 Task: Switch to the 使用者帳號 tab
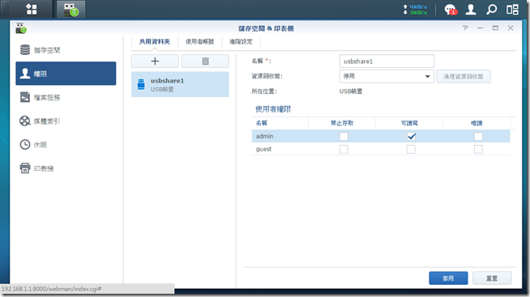point(200,41)
